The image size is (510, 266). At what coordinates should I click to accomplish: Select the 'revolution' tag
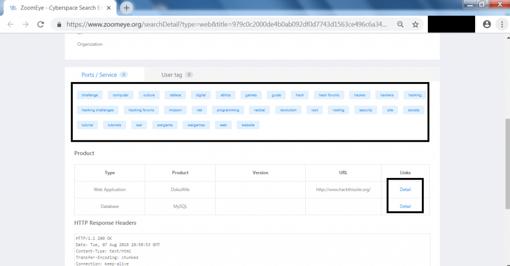point(288,110)
